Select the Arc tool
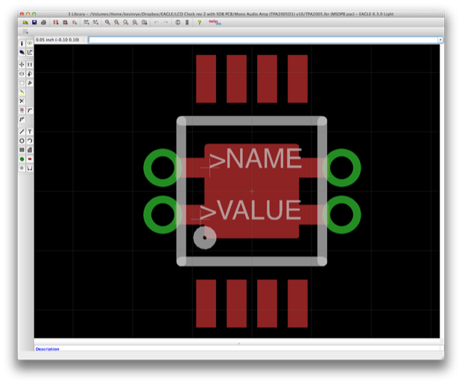This screenshot has width=462, height=384. click(x=30, y=141)
